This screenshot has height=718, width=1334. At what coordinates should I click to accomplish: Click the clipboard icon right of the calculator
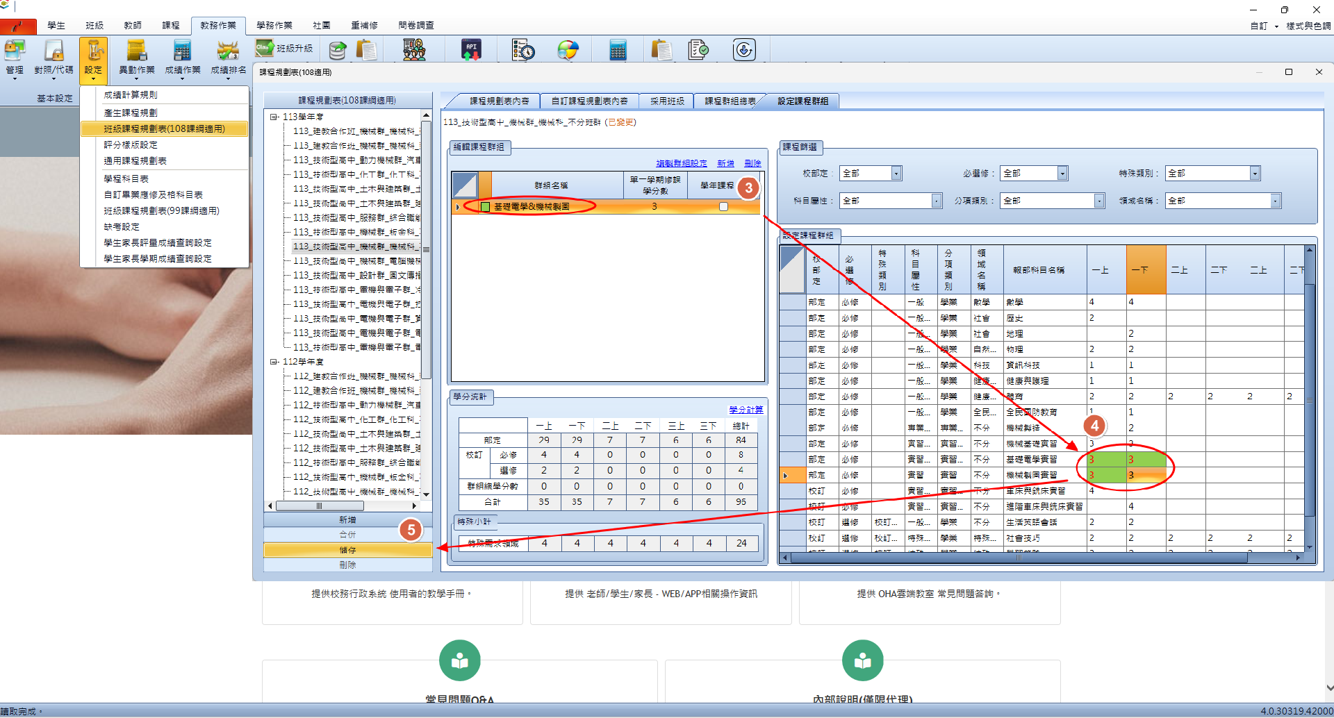[661, 50]
